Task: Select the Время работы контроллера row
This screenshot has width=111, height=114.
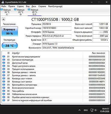Action: 54,85
